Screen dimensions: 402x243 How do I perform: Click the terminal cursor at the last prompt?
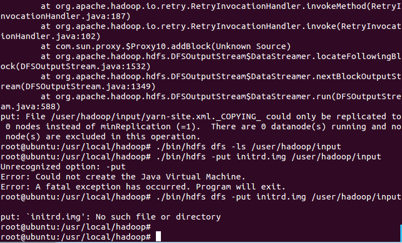click(159, 236)
